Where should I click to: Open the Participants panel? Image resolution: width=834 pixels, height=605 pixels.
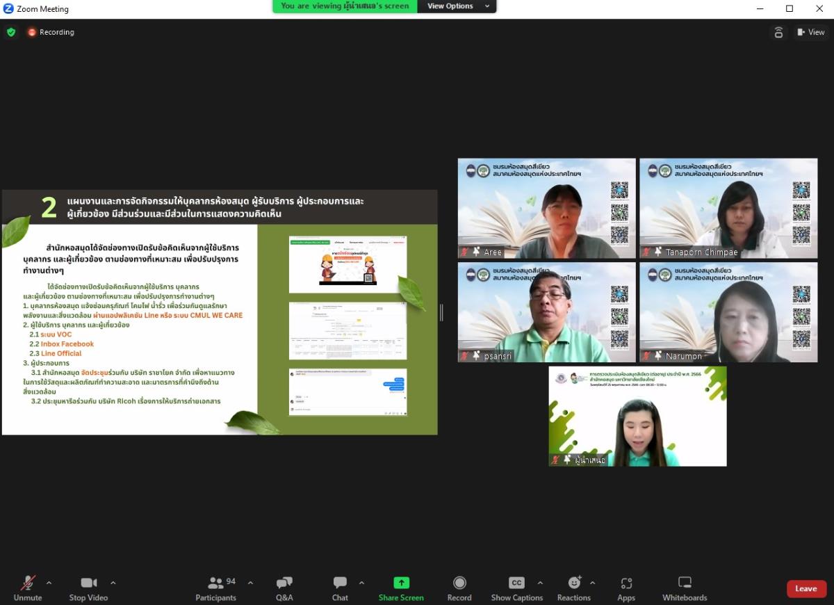215,588
